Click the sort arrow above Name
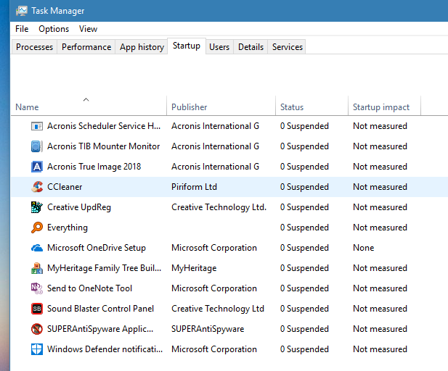Viewport: 448px width, 371px height. click(x=86, y=99)
